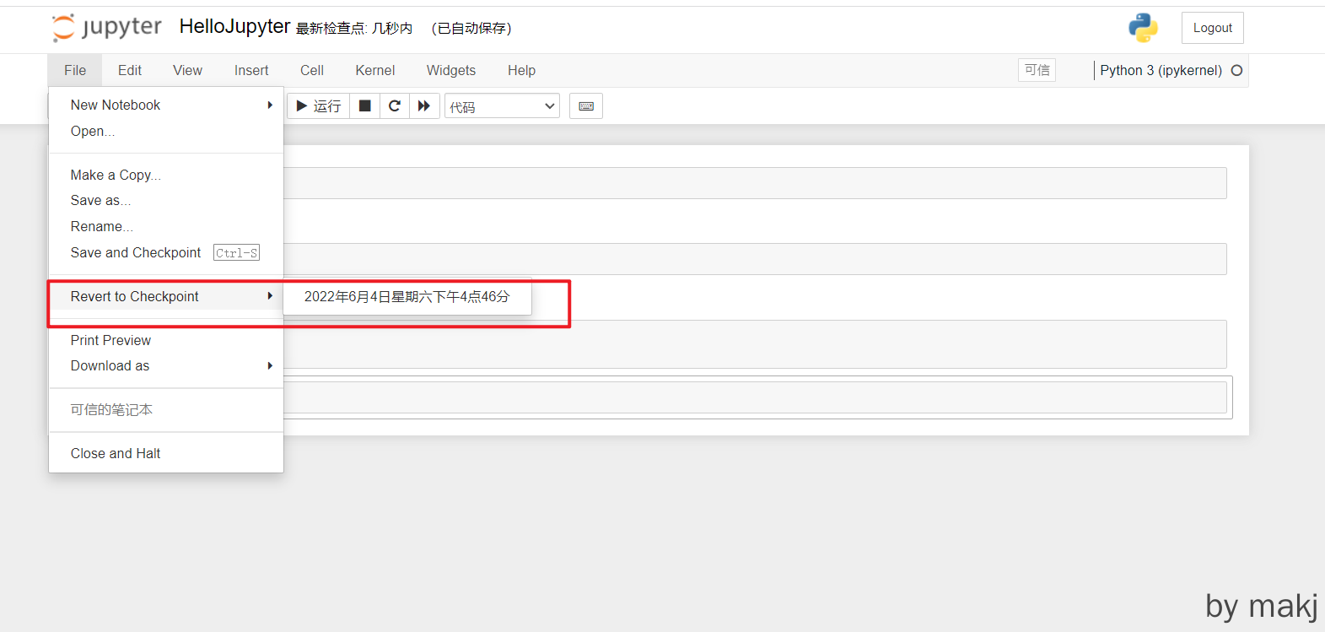Click the stop/interrupt kernel square icon
Image resolution: width=1325 pixels, height=632 pixels.
click(x=364, y=106)
